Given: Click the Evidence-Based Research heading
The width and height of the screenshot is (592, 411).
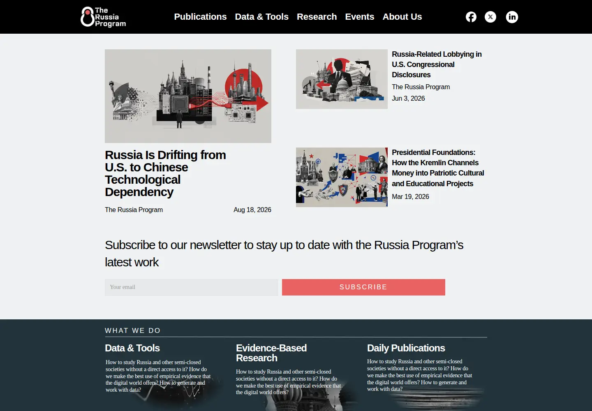Looking at the screenshot, I should click(271, 353).
